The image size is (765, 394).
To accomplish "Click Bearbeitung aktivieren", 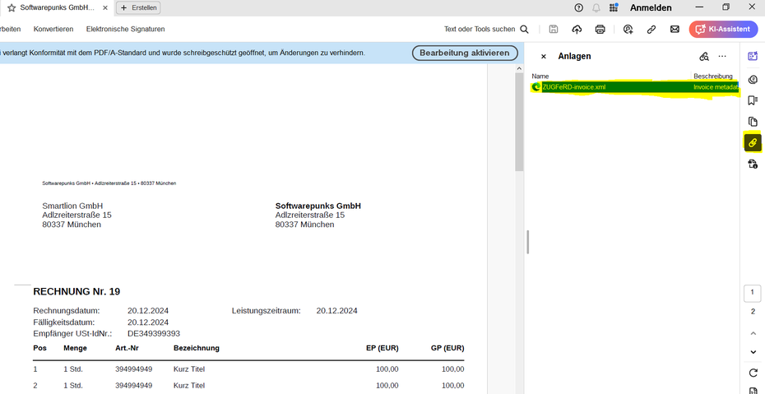I will pos(465,53).
